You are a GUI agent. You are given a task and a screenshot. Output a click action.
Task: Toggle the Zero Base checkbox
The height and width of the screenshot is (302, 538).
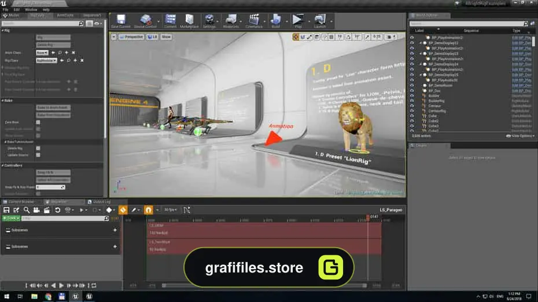pos(38,122)
